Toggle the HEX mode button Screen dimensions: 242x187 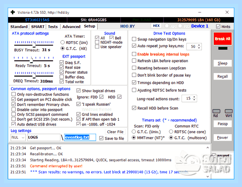[156, 26]
